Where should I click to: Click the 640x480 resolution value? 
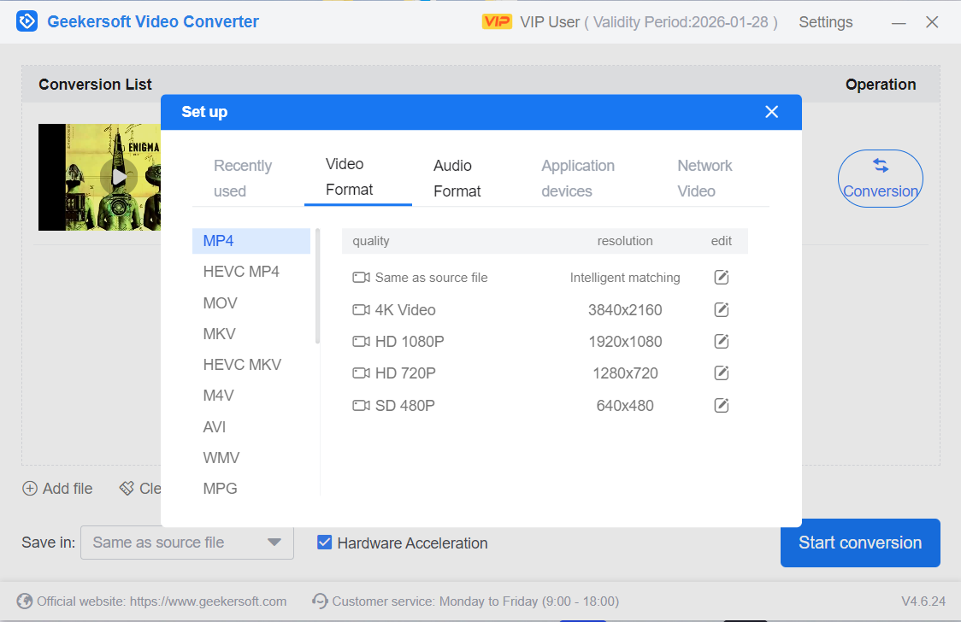625,405
